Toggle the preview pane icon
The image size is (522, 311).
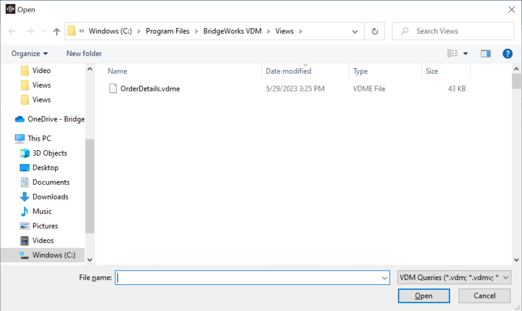click(x=486, y=53)
